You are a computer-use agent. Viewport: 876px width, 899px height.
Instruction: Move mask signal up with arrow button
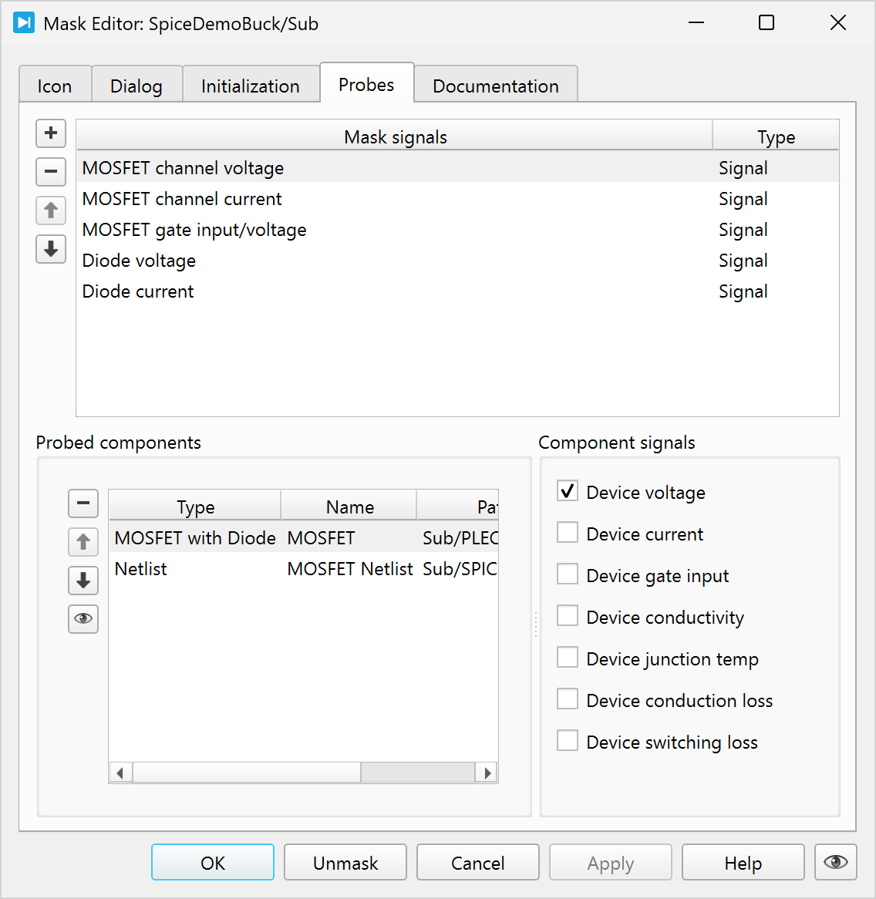click(51, 210)
